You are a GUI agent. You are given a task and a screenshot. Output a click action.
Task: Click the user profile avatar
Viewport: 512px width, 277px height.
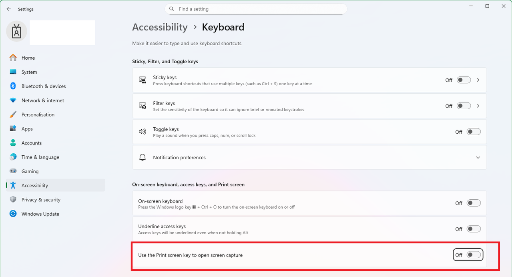16,32
